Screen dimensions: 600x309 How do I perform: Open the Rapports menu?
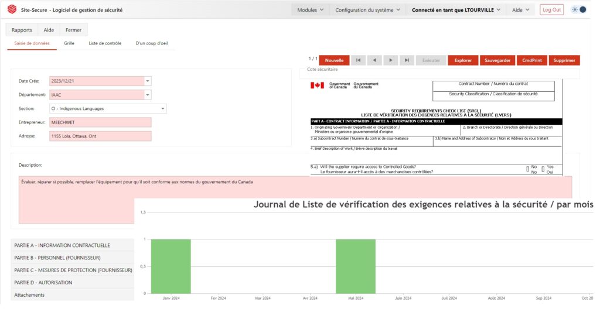(22, 30)
